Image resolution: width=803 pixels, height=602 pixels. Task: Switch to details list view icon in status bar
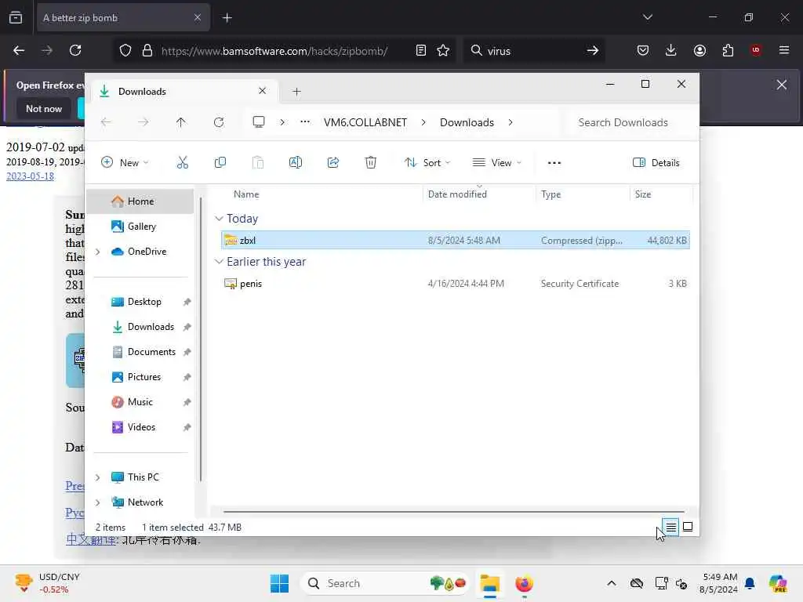click(671, 527)
